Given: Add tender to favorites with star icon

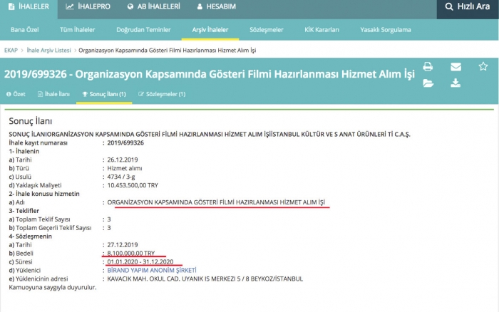Looking at the screenshot, I should click(x=483, y=67).
